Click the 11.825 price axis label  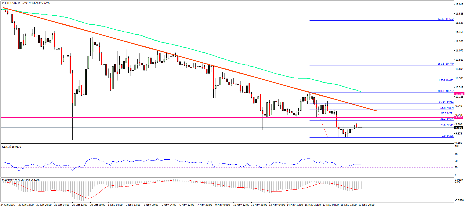click(x=459, y=14)
